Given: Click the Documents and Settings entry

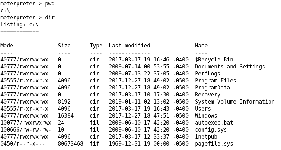Looking at the screenshot, I should pos(230,67).
